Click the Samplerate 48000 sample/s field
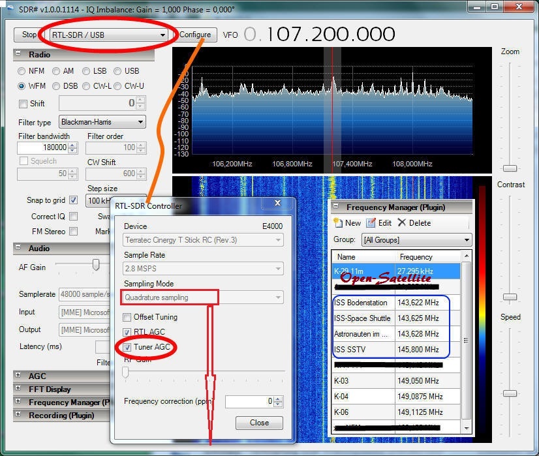Image resolution: width=539 pixels, height=456 pixels. tap(85, 294)
